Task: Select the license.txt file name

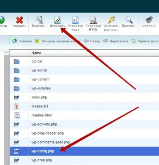Action: click(40, 106)
